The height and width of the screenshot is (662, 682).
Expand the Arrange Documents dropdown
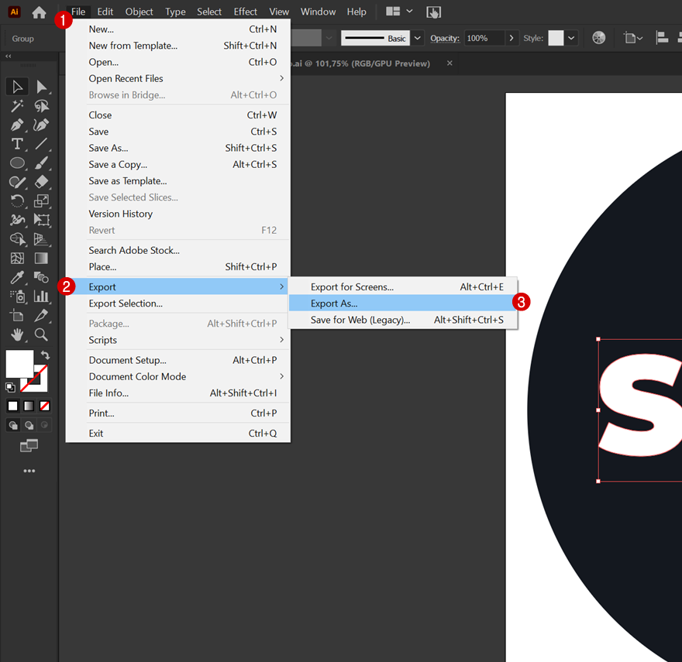pos(404,11)
